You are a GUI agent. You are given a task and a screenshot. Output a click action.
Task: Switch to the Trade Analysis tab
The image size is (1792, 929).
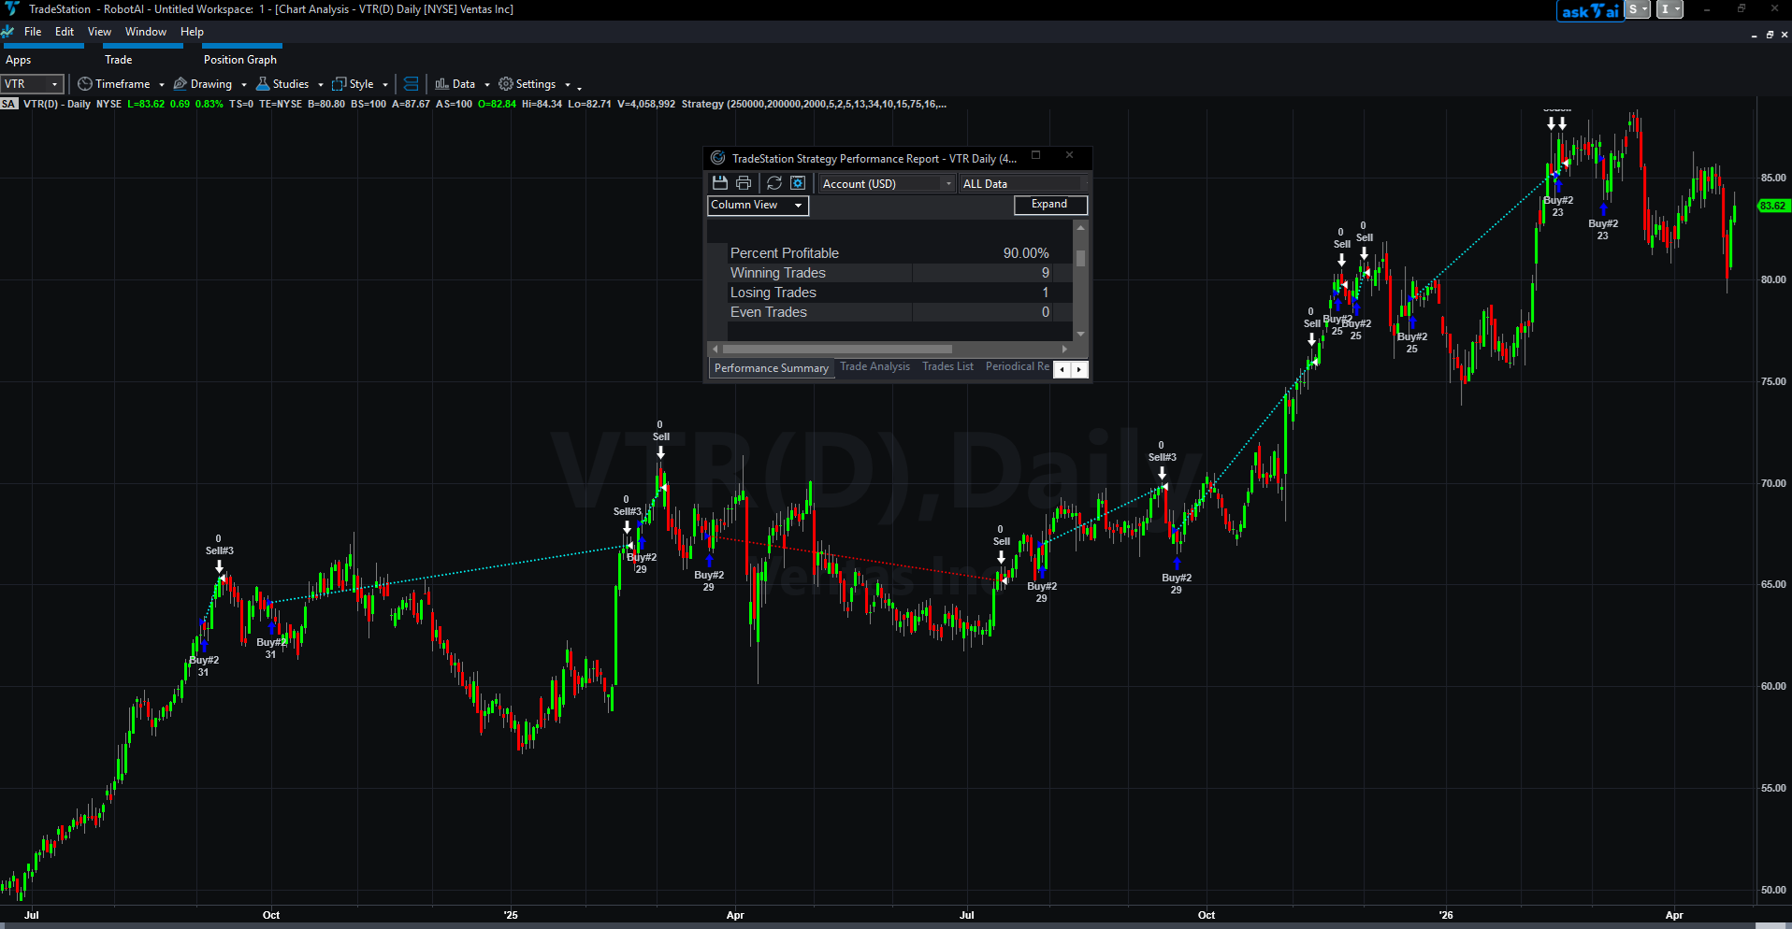(x=874, y=367)
